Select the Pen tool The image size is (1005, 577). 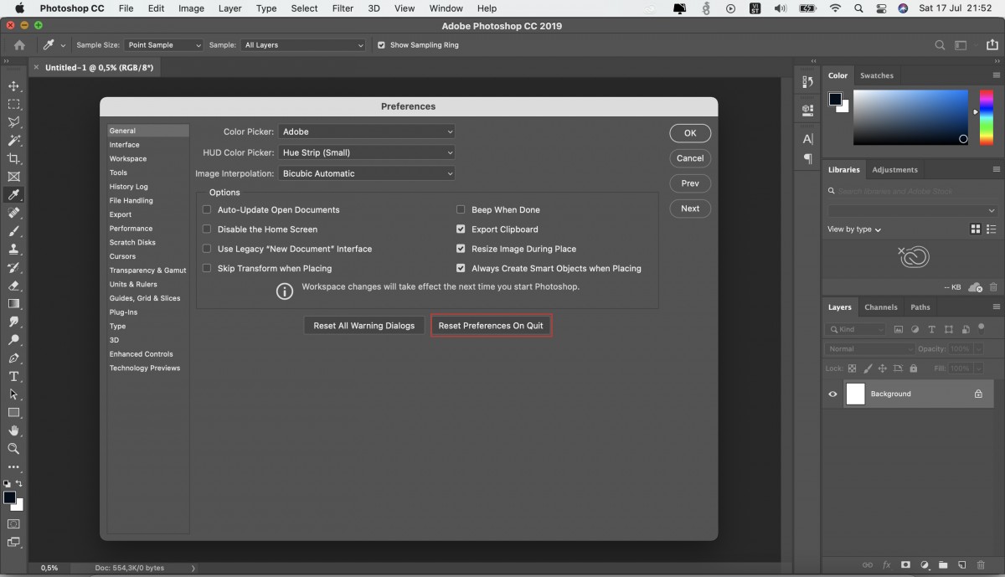[13, 358]
